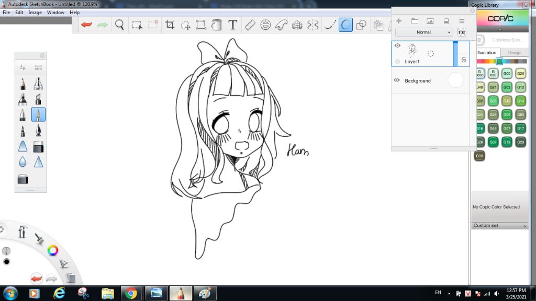Open the Edit menu
536x301 pixels.
click(x=19, y=13)
